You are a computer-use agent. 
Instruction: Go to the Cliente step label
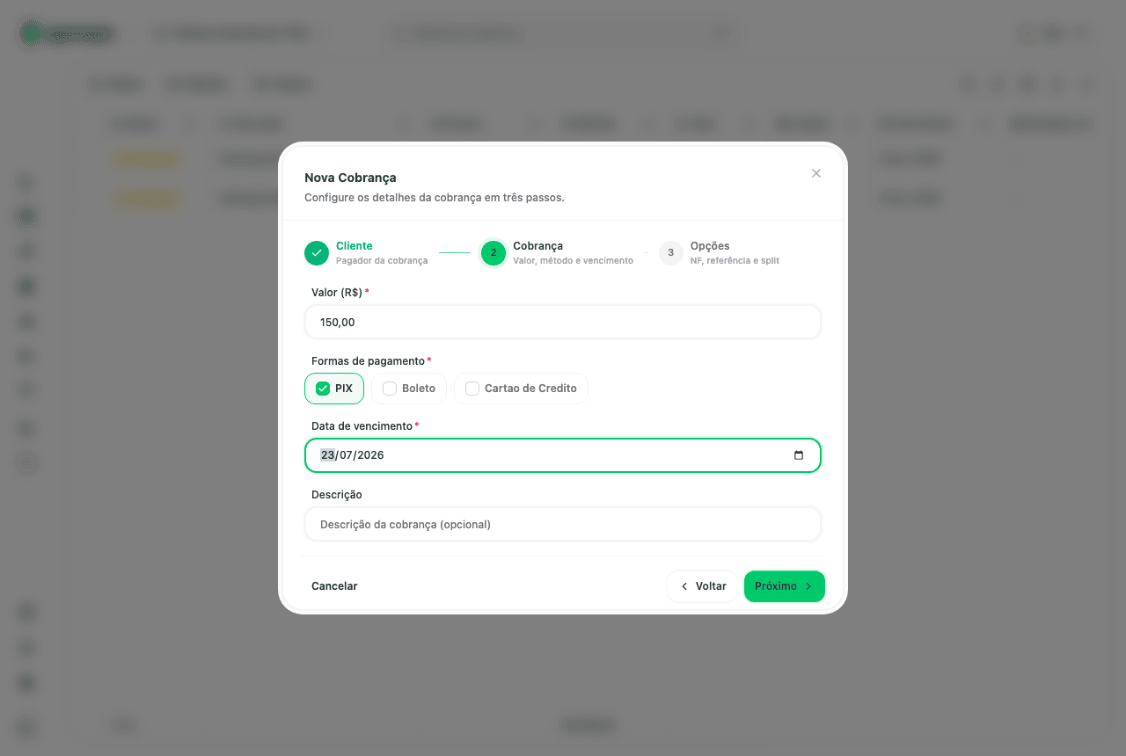tap(355, 246)
